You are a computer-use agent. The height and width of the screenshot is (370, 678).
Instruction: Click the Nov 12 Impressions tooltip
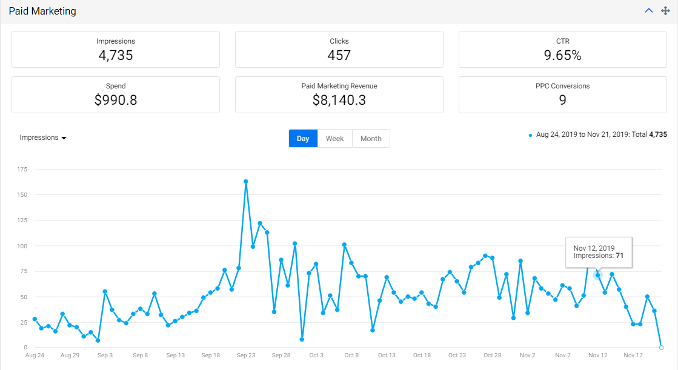(599, 253)
